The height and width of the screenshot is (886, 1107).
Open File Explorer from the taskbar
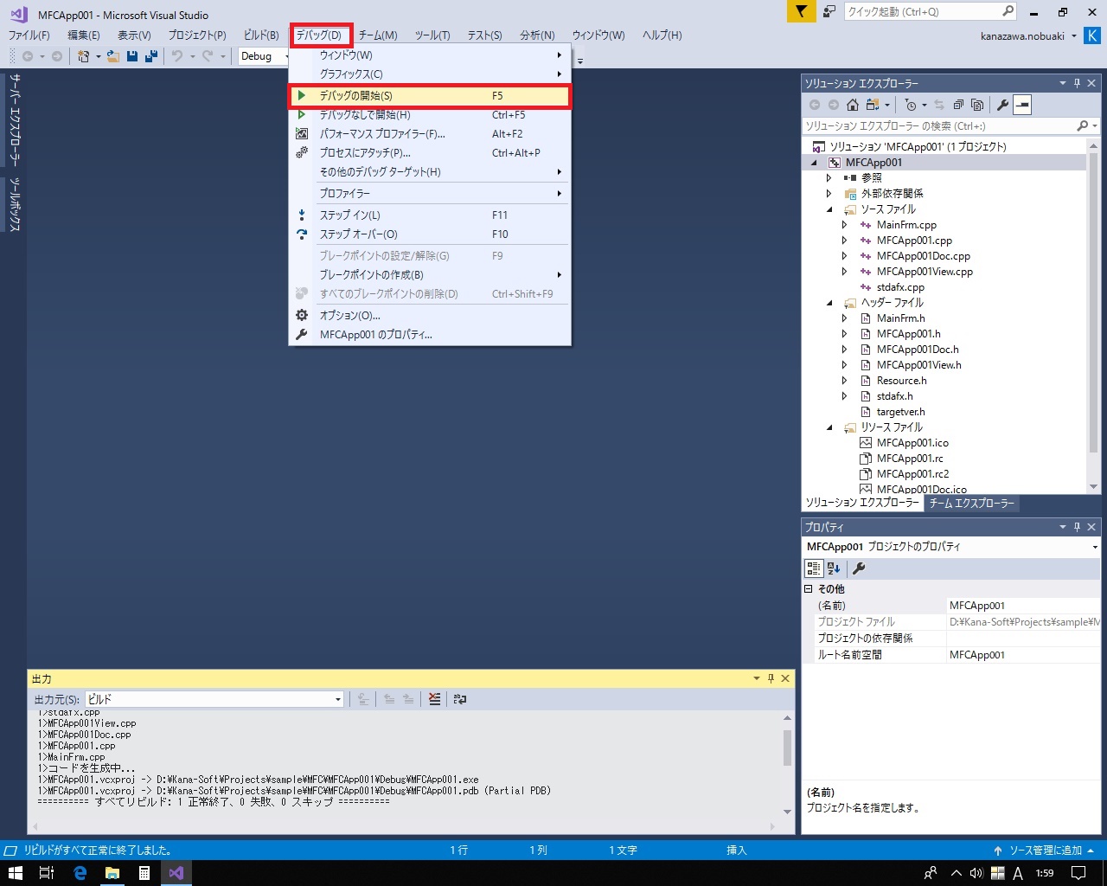112,873
